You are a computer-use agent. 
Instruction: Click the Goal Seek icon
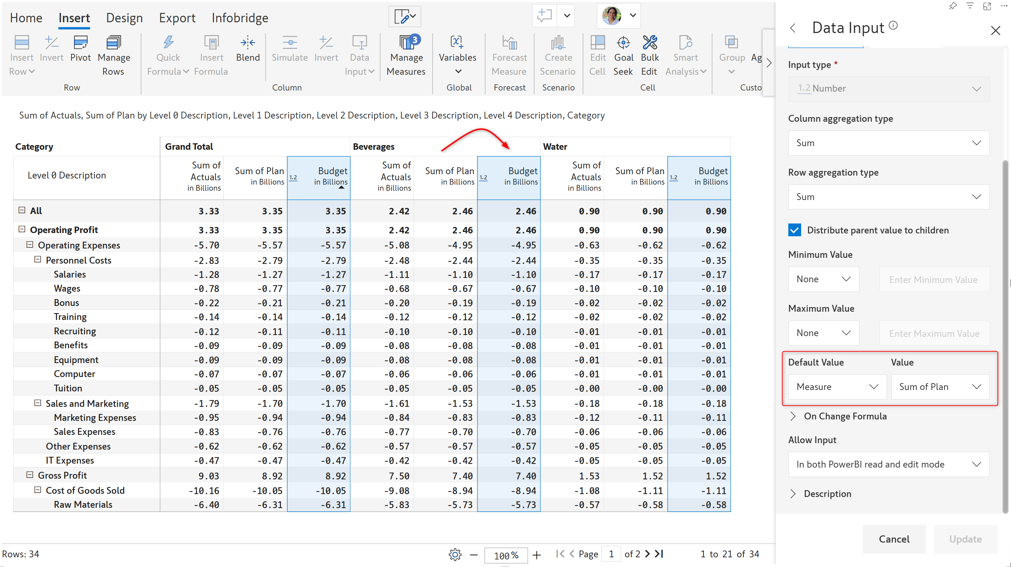coord(623,43)
